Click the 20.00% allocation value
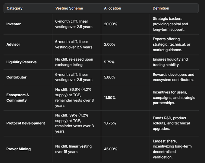The height and width of the screenshot is (163, 205). pyautogui.click(x=111, y=24)
